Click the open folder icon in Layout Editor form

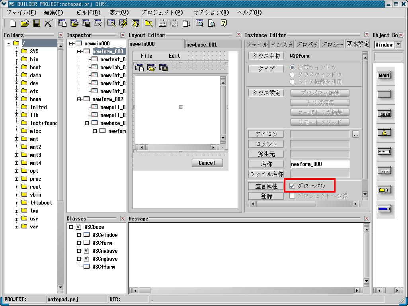click(151, 68)
